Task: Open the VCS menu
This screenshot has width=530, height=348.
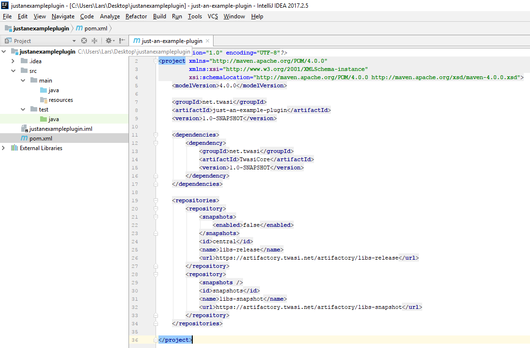Action: (213, 16)
